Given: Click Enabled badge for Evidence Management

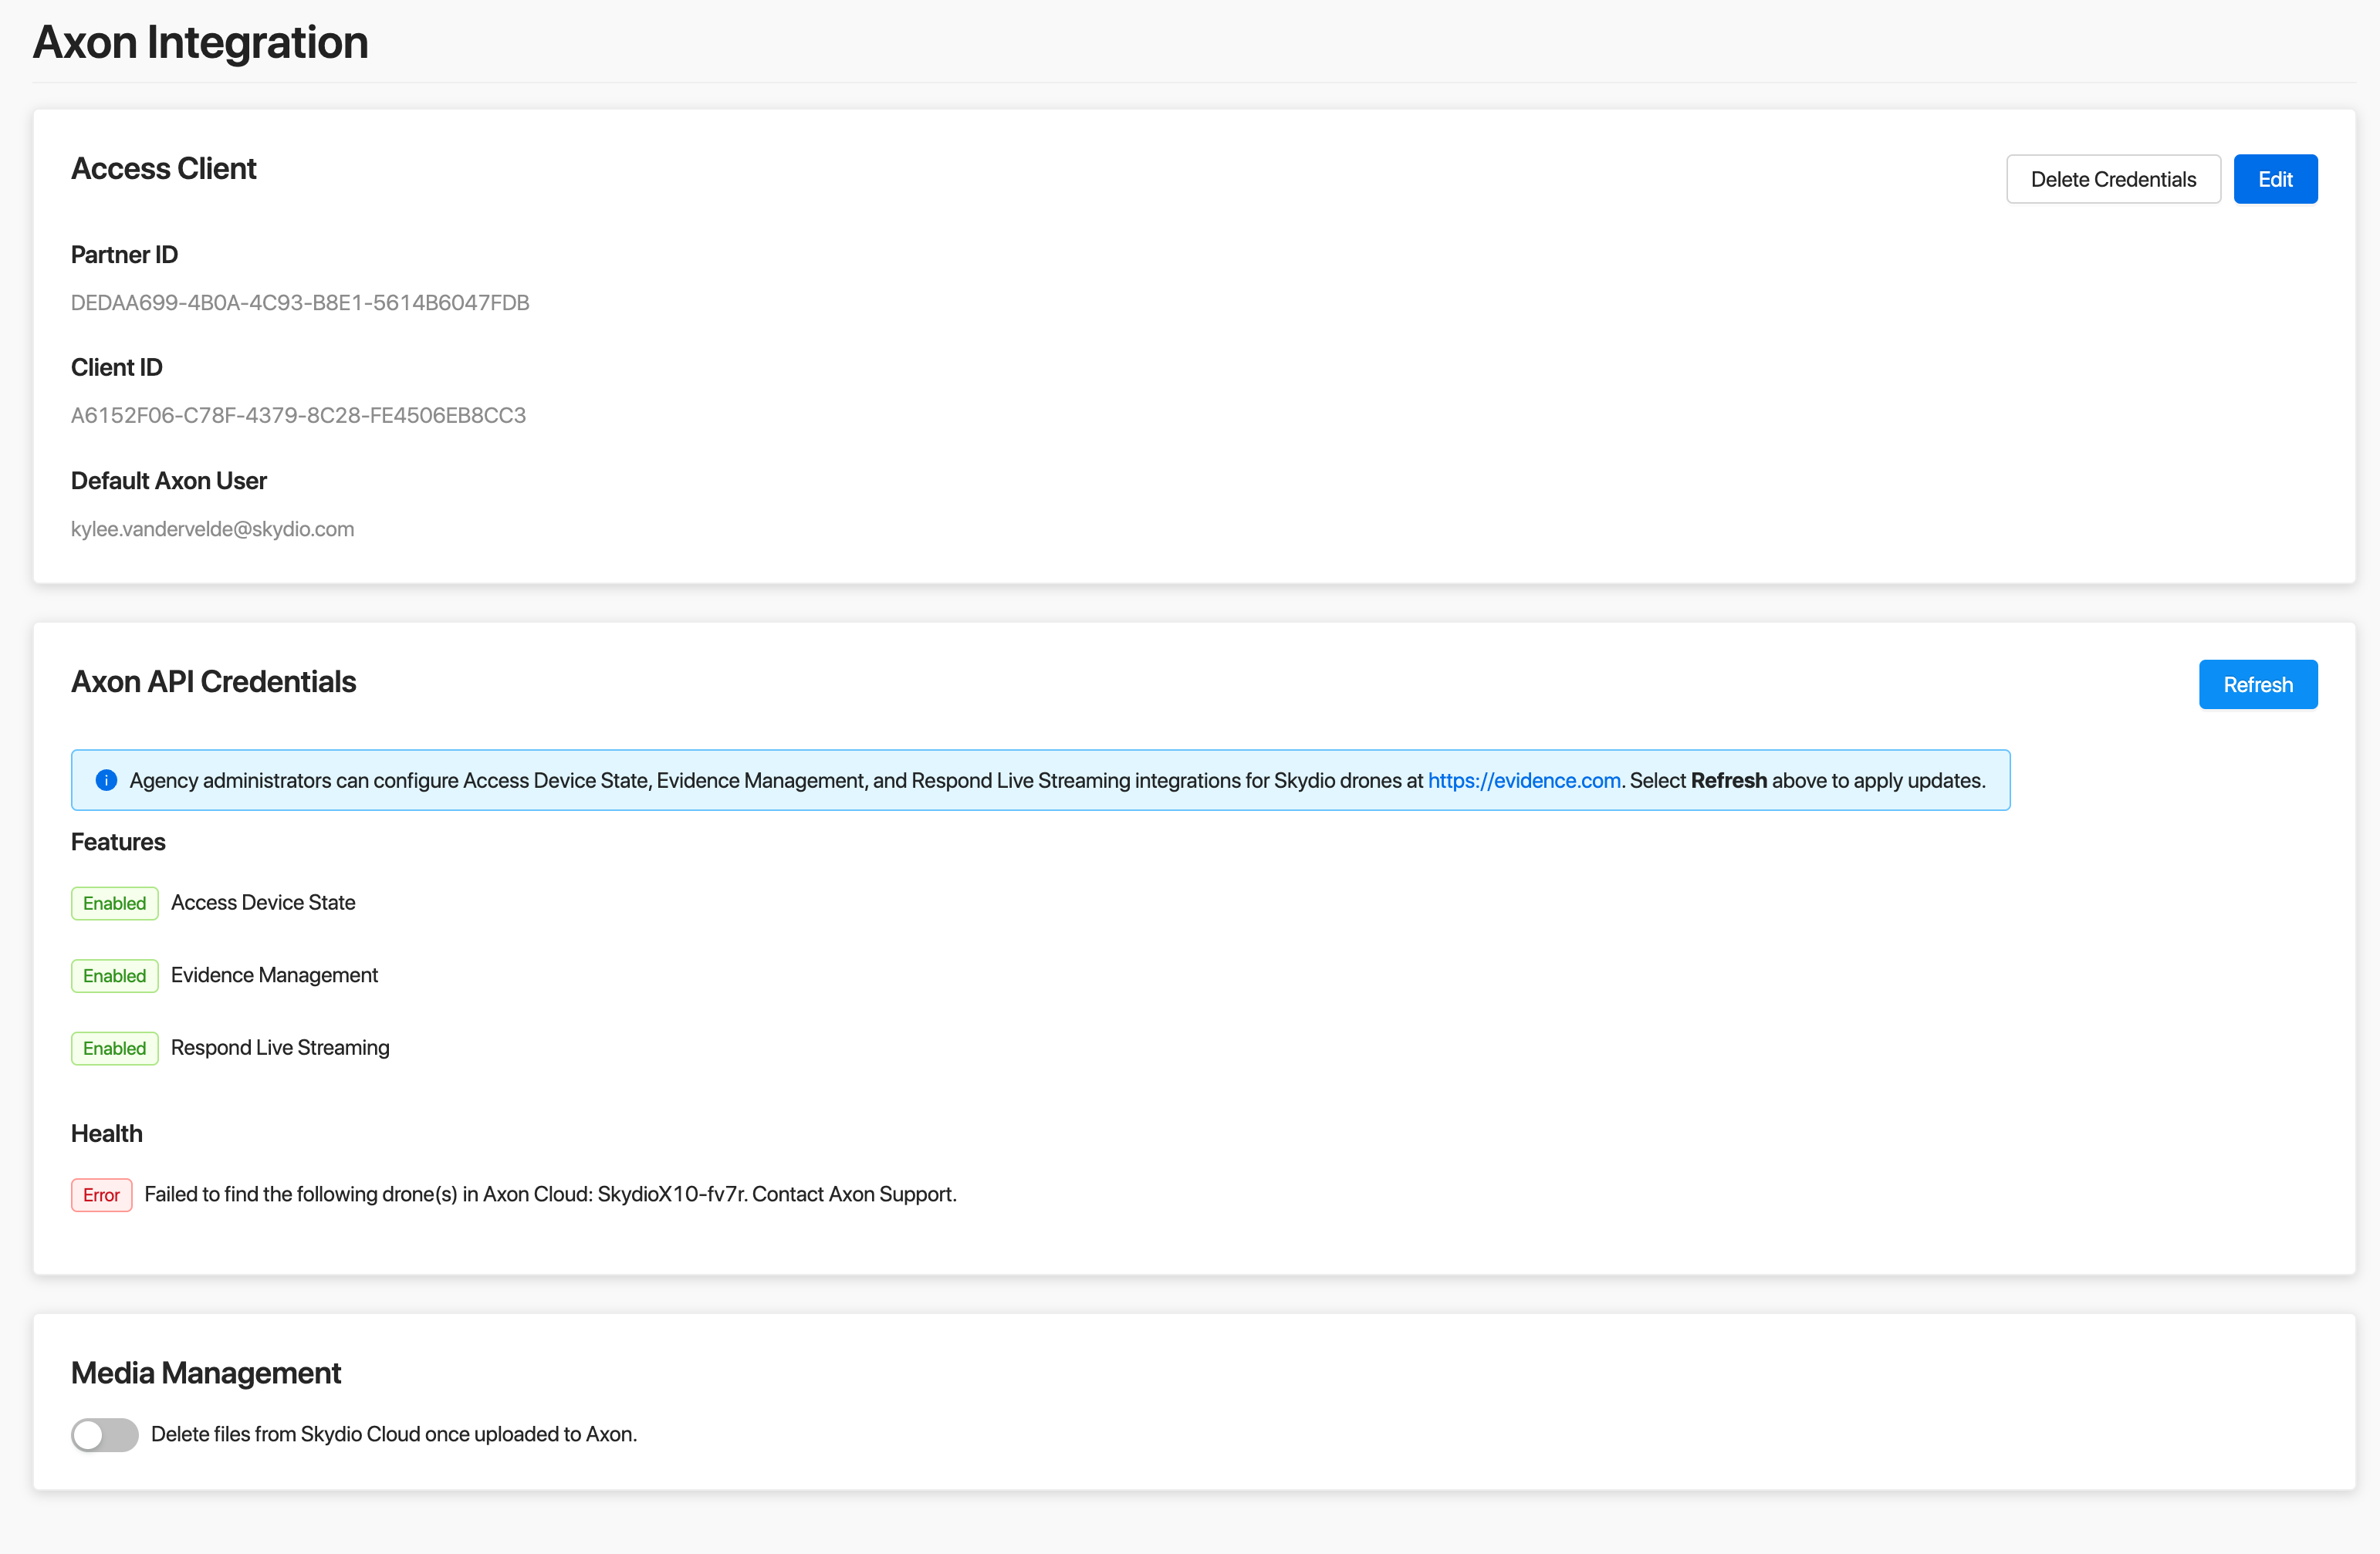Looking at the screenshot, I should [x=114, y=975].
